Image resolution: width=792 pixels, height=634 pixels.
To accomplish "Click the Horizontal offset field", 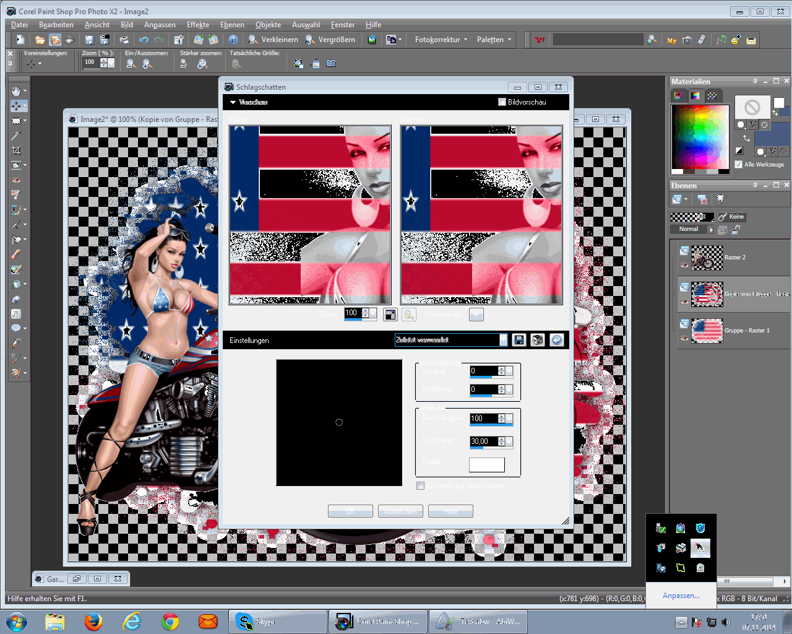I will tap(483, 389).
